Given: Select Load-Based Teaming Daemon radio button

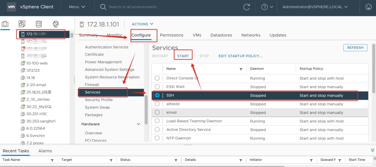Looking at the screenshot, I should [x=157, y=121].
